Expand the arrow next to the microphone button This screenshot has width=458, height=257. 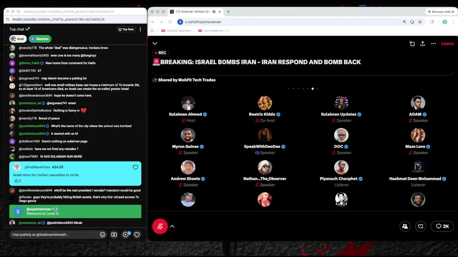pyautogui.click(x=172, y=226)
